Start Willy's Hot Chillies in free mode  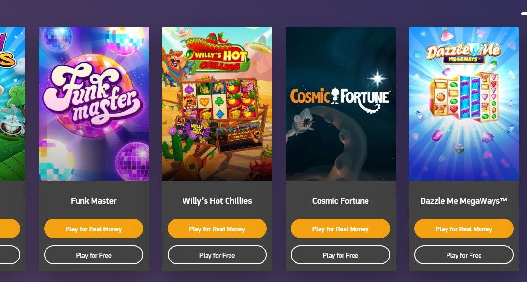(217, 255)
